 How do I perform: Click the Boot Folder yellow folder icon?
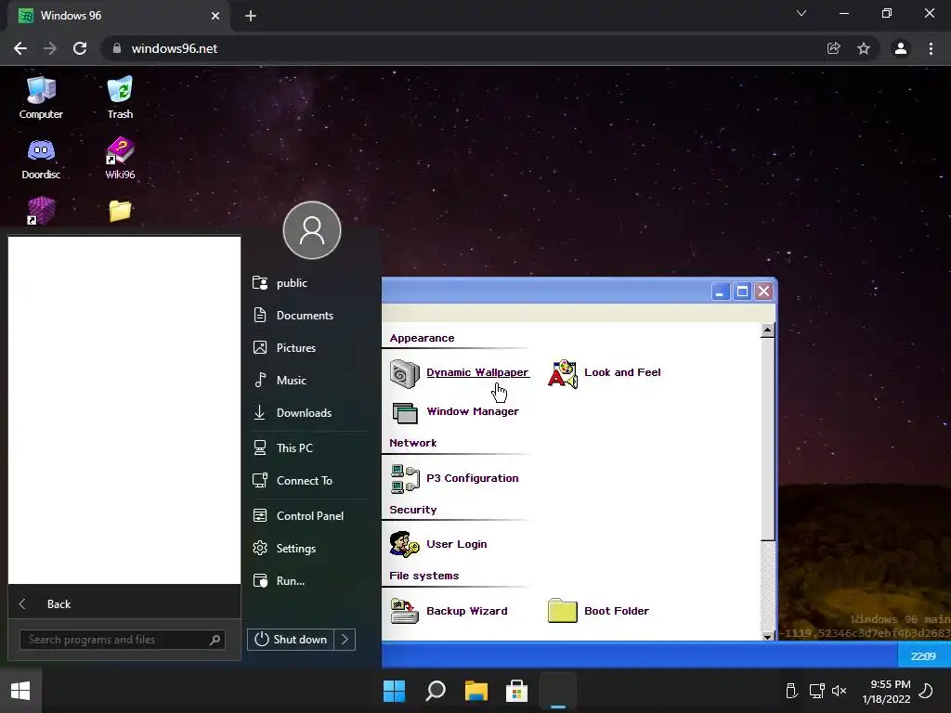(562, 611)
